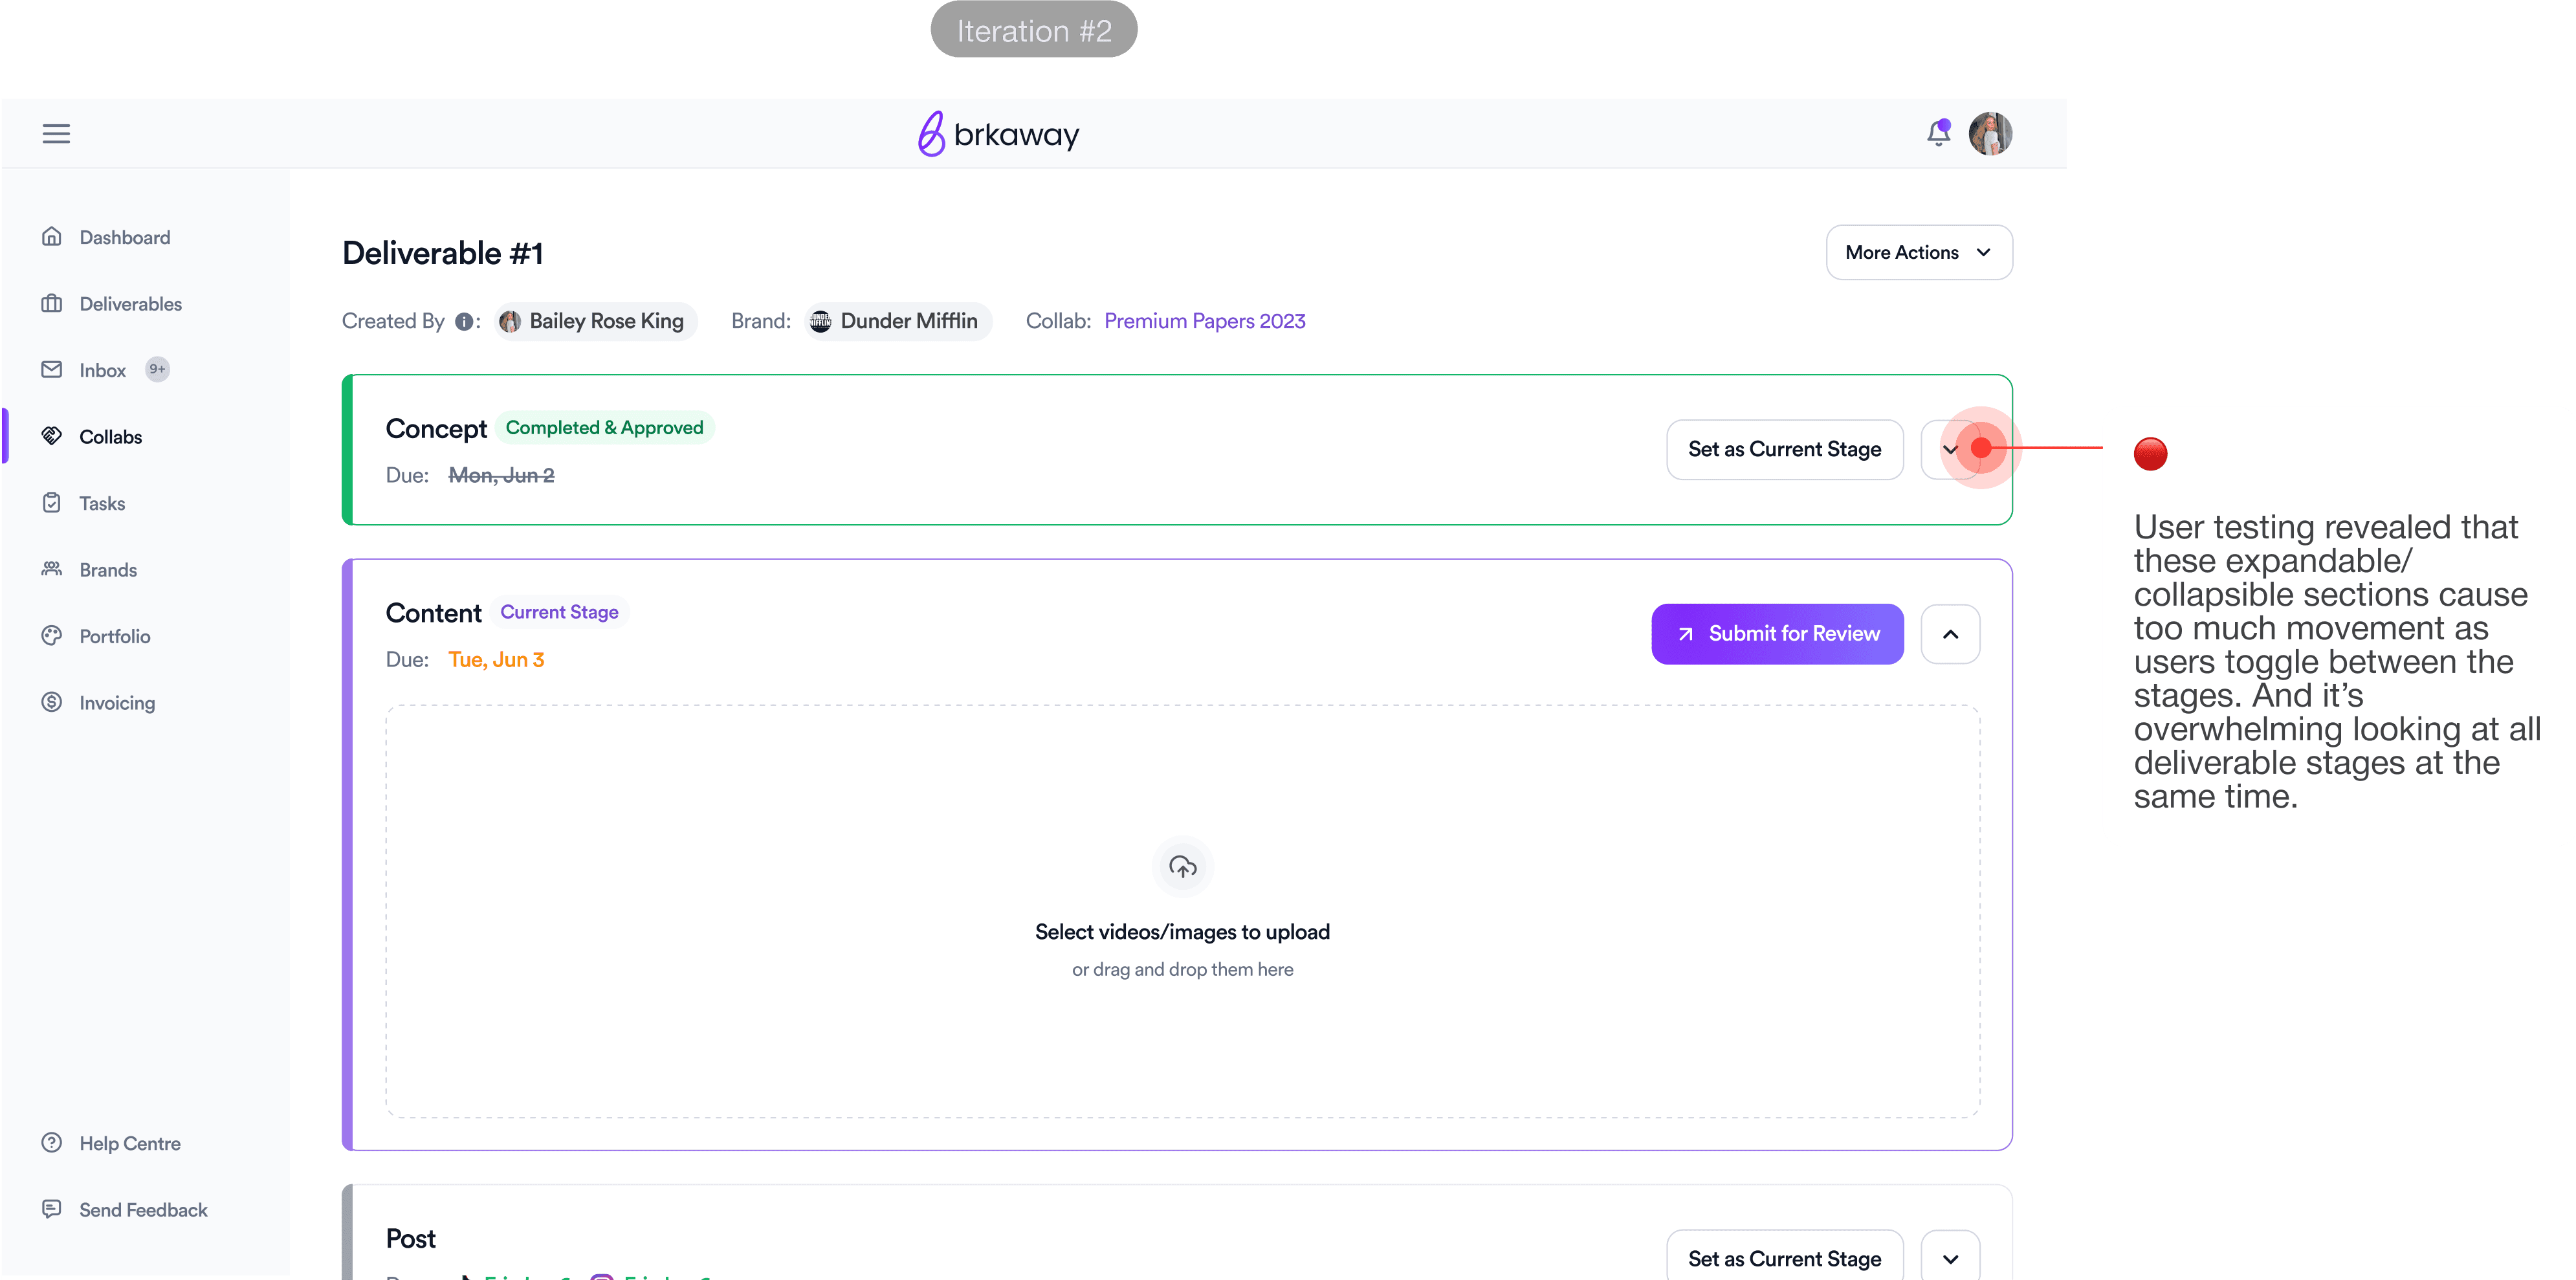
Task: Click Select videos/images to upload text
Action: click(1182, 932)
